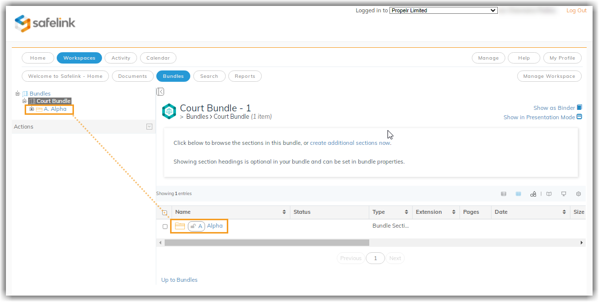The image size is (599, 302).
Task: Click the horizontal scrollbar thumb under table
Action: (x=267, y=242)
